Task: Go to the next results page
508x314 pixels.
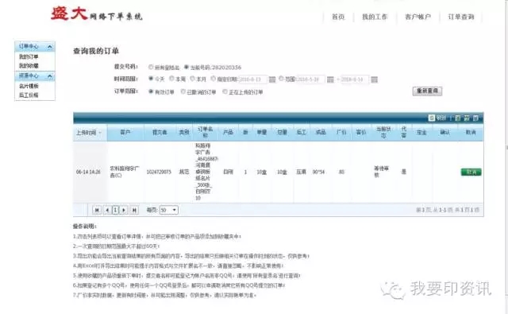Action: coord(124,210)
